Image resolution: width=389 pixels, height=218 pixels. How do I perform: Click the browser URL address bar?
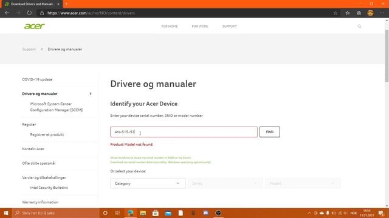pyautogui.click(x=184, y=13)
